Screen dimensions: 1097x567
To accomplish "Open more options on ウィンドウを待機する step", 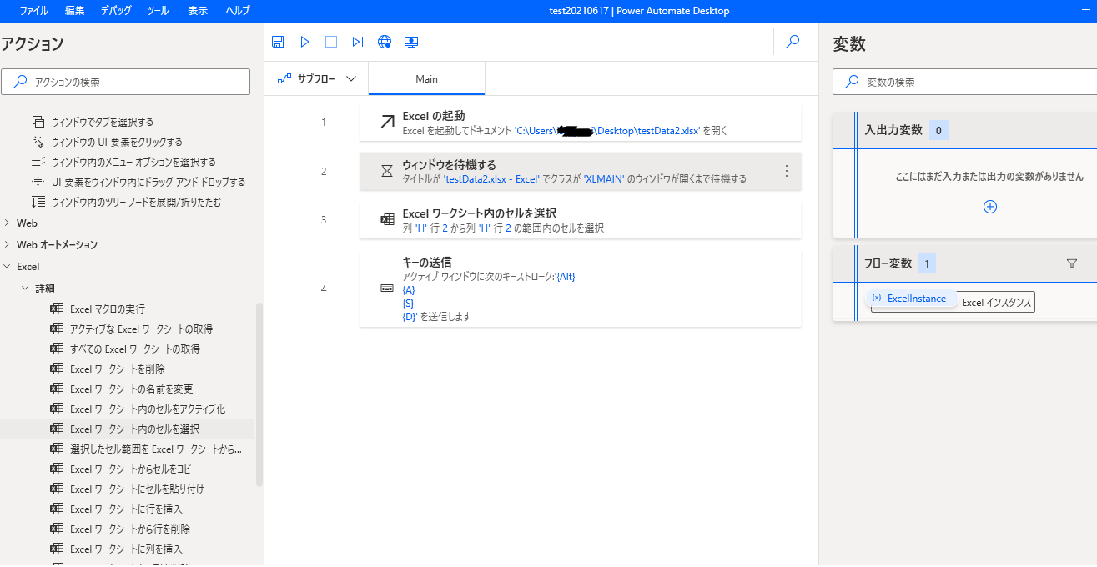I will point(786,171).
